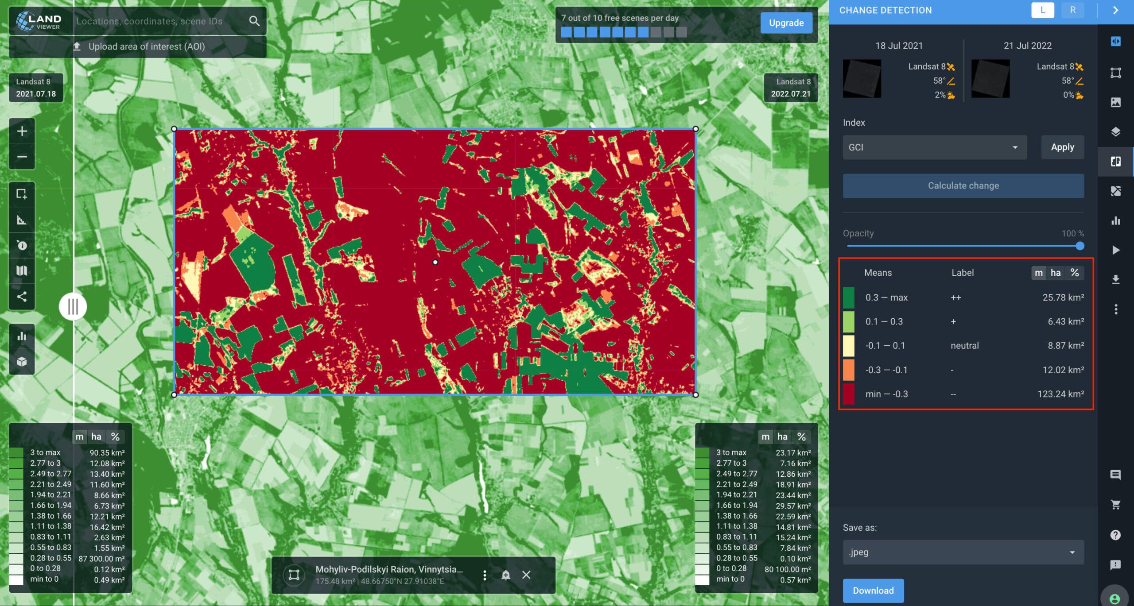Open more options dots in right sidebar
Viewport: 1134px width, 606px height.
(x=1115, y=309)
